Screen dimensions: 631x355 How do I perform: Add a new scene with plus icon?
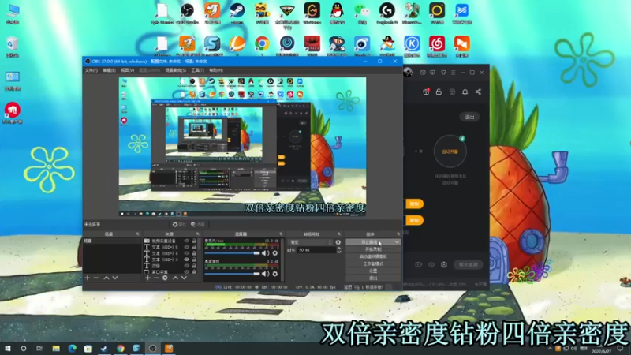[x=88, y=278]
